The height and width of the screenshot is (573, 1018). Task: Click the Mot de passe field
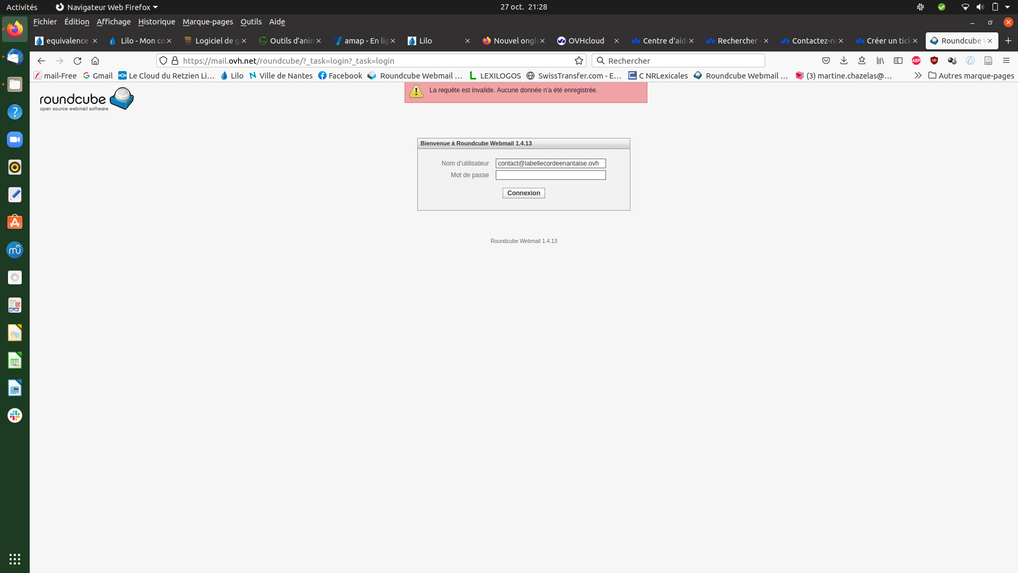coord(550,175)
